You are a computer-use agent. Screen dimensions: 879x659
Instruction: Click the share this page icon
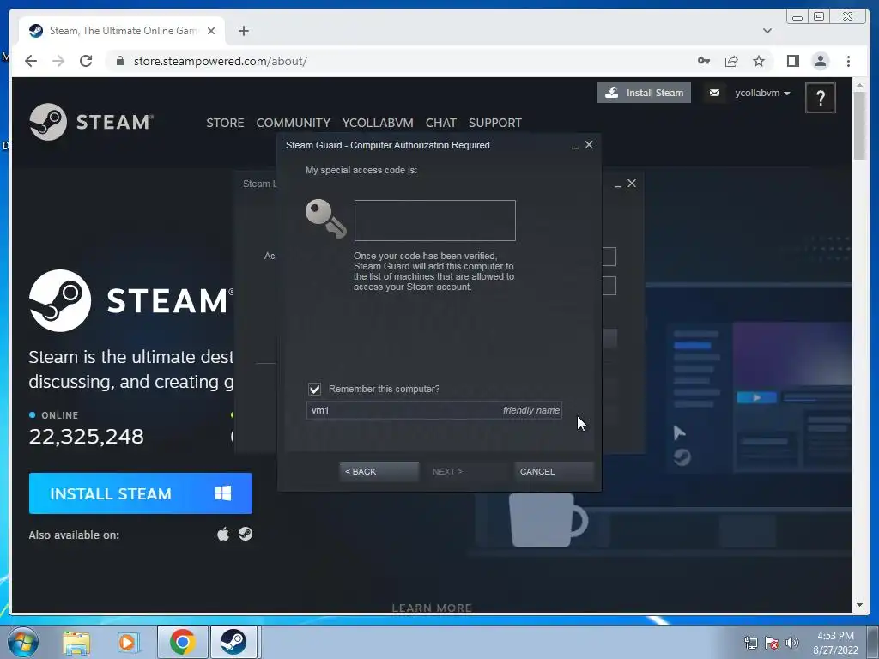(x=731, y=61)
